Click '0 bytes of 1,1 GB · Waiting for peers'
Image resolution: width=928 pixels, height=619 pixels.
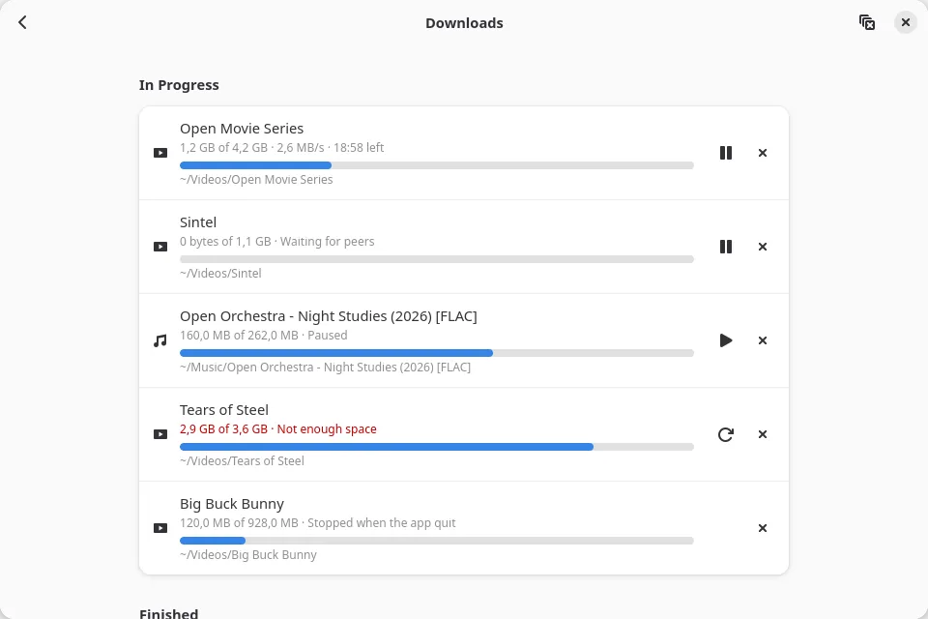coord(277,242)
